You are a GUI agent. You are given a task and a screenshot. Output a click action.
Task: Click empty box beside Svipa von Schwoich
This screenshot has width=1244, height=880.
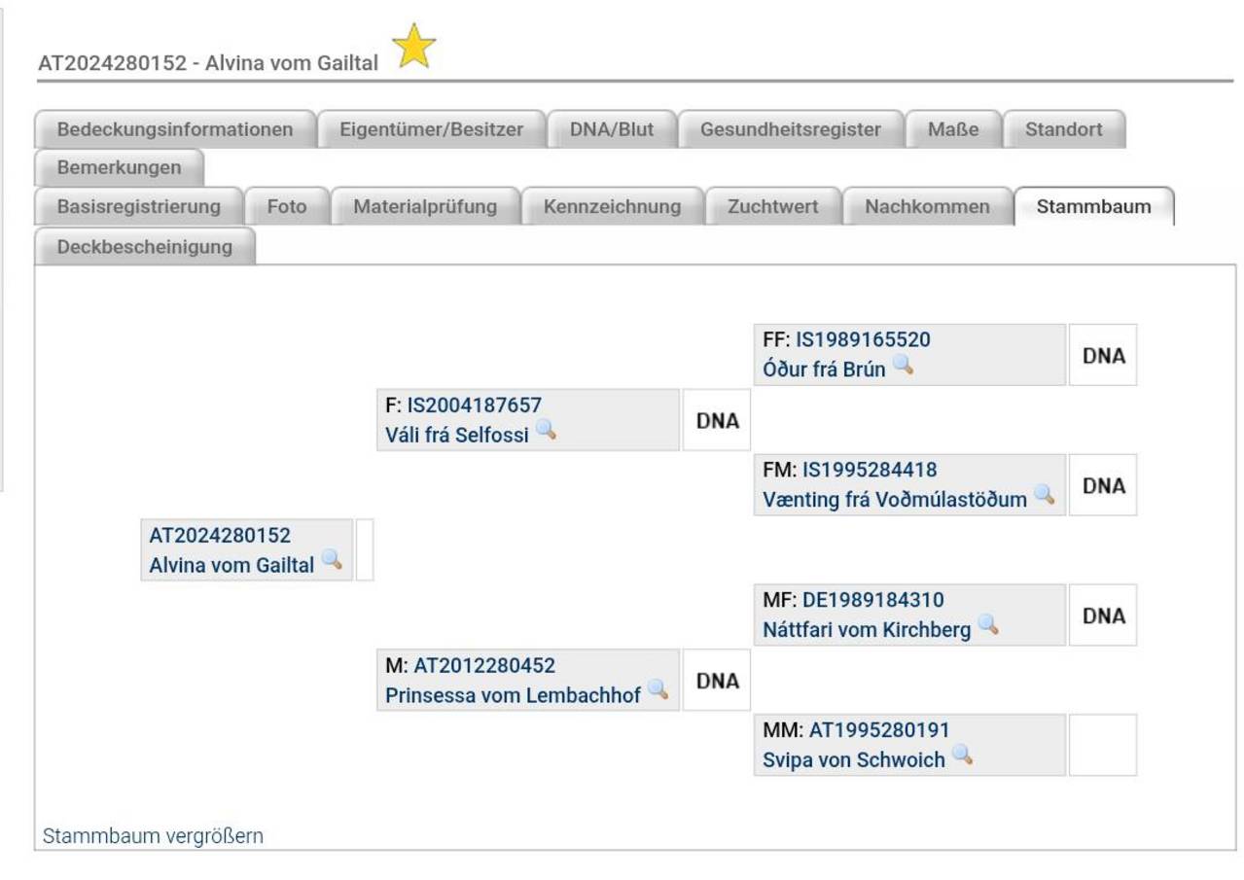click(x=1103, y=746)
